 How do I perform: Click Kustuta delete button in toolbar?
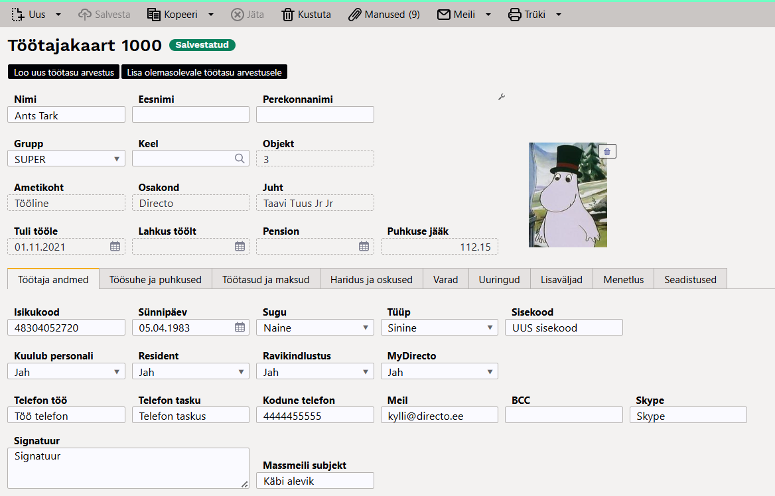(x=306, y=14)
